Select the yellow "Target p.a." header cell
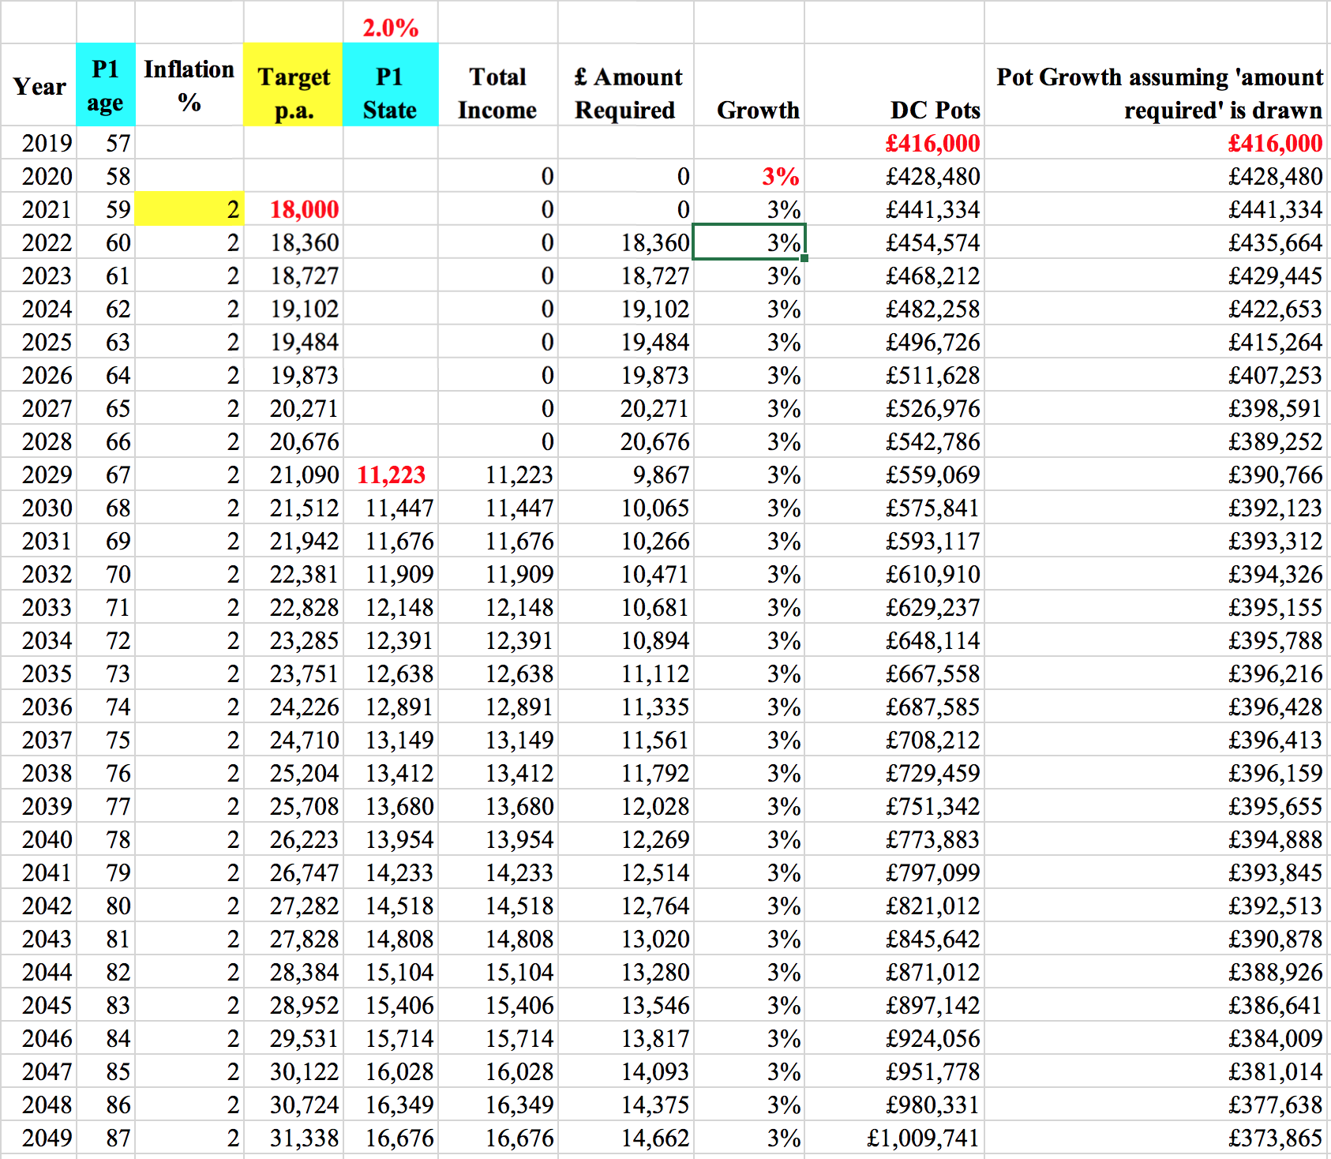The width and height of the screenshot is (1331, 1159). (x=293, y=85)
